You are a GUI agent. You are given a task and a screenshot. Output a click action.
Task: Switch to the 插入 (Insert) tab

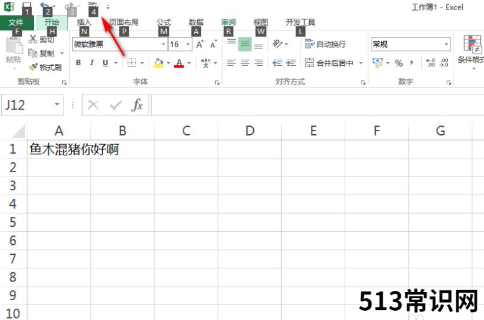(x=84, y=22)
